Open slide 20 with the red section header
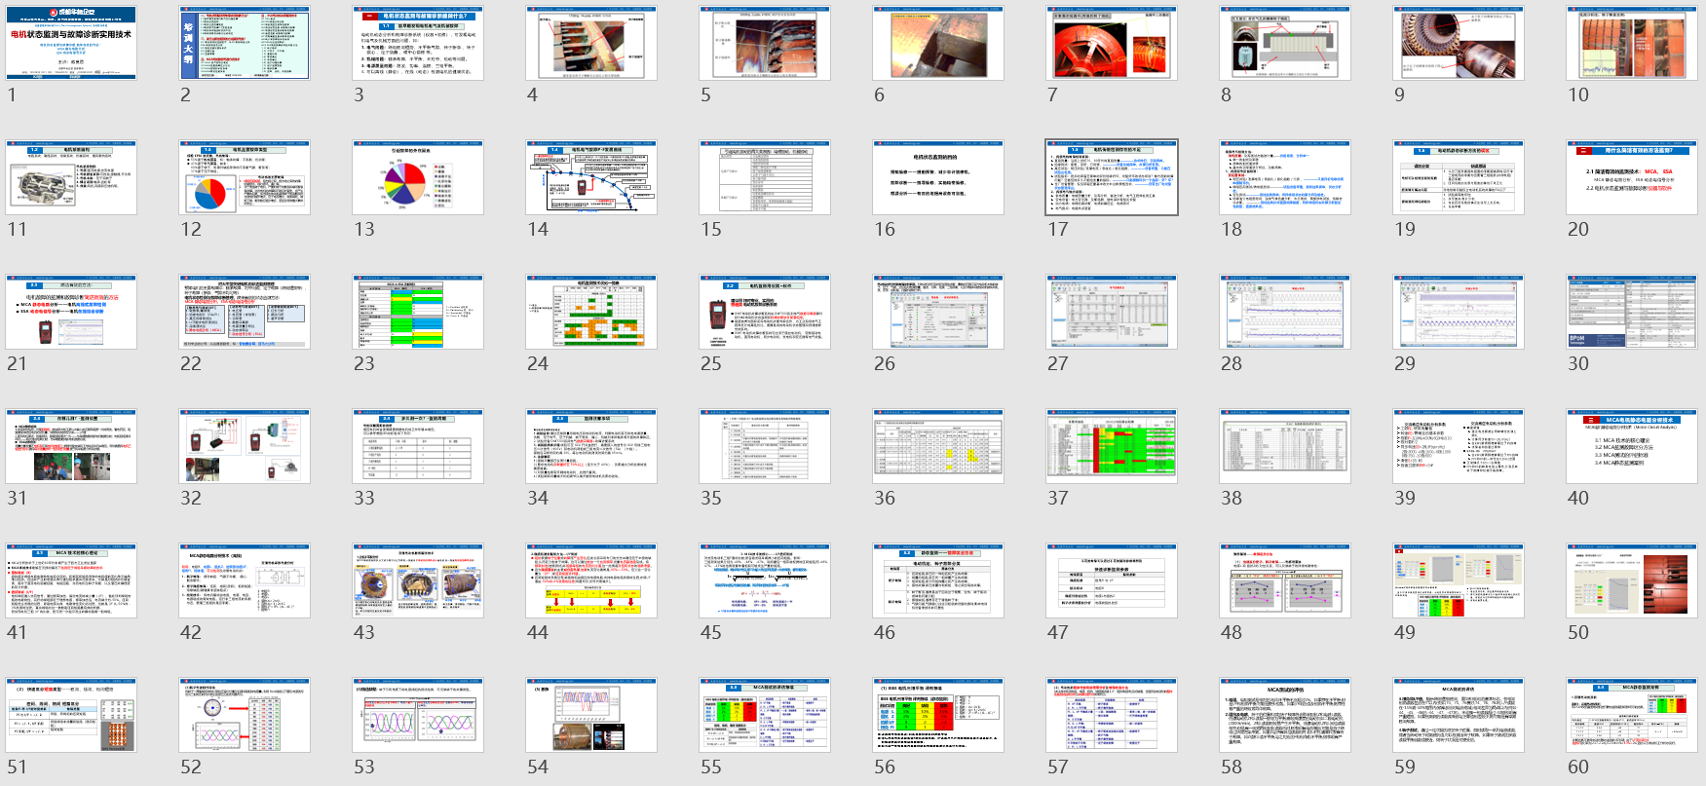 click(1632, 178)
